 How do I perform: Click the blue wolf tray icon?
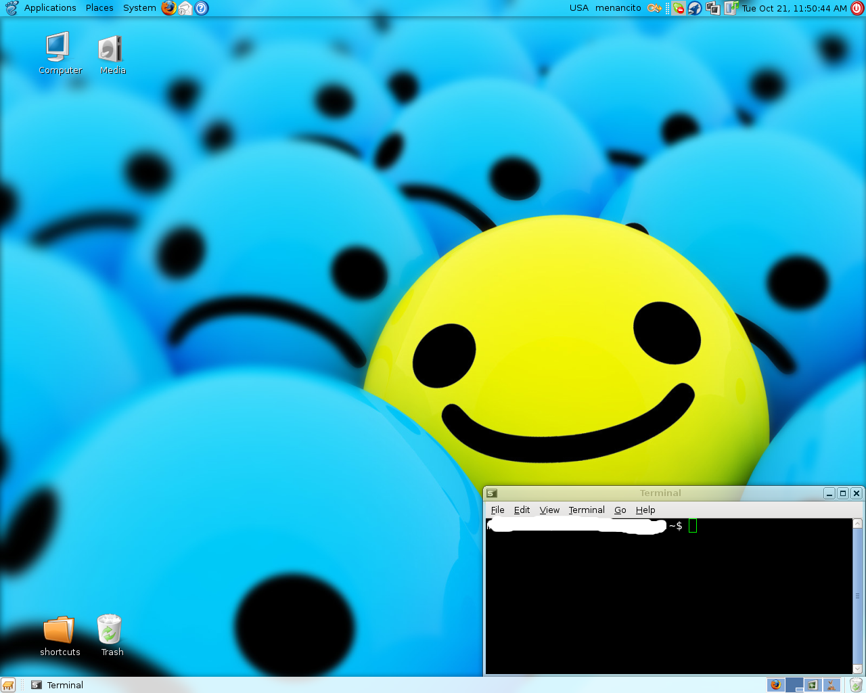[695, 8]
